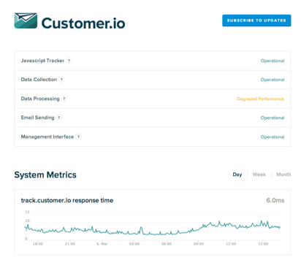301x268 pixels.
Task: Click the Customer.io wordmark text
Action: [83, 23]
